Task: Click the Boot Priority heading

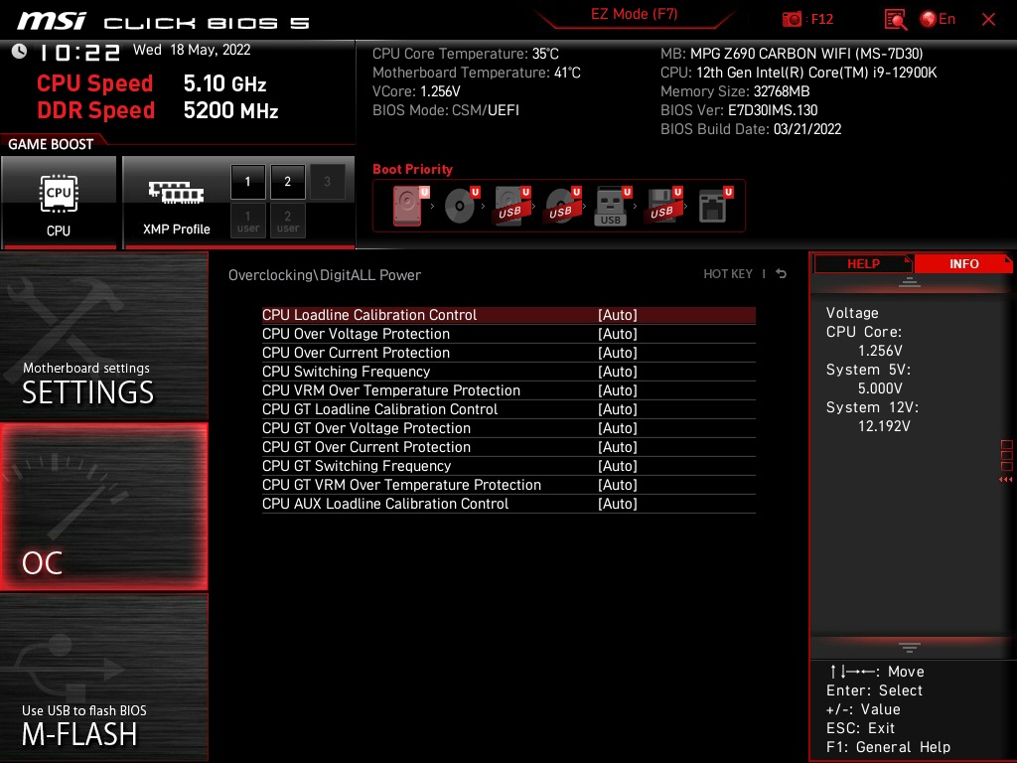Action: click(x=412, y=169)
